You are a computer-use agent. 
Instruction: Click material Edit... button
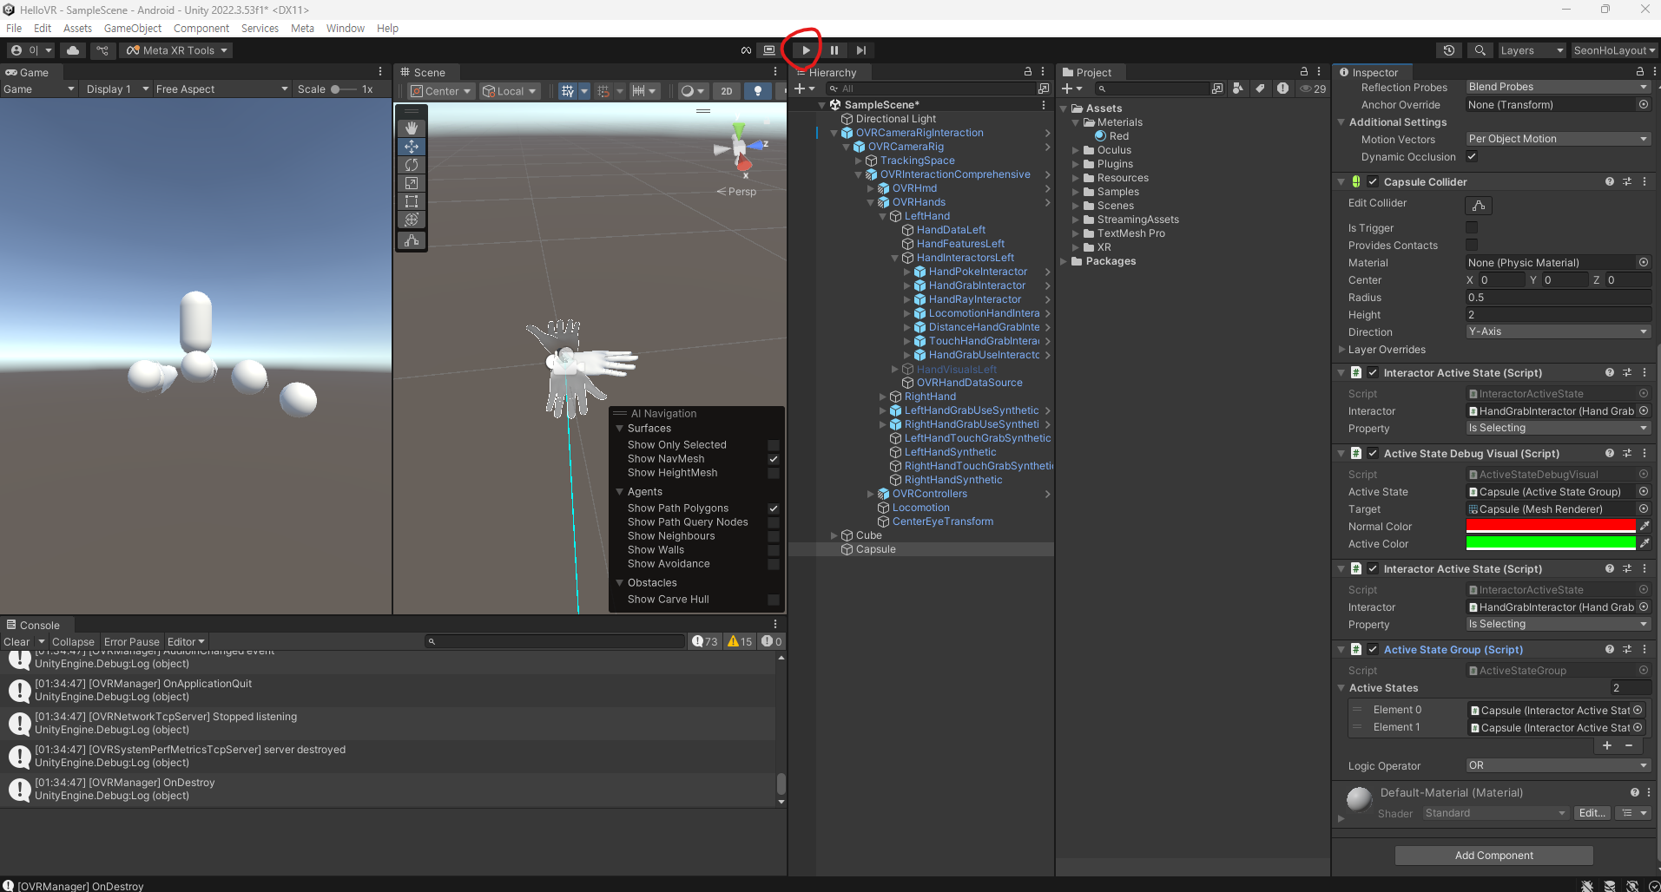pyautogui.click(x=1592, y=813)
